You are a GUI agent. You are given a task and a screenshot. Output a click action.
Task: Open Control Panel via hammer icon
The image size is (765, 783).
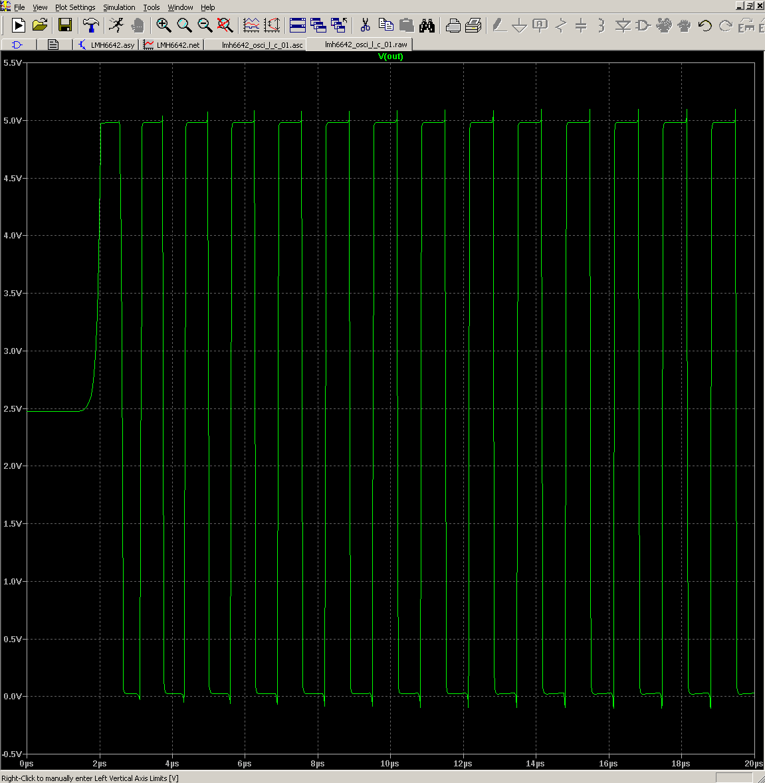point(91,25)
